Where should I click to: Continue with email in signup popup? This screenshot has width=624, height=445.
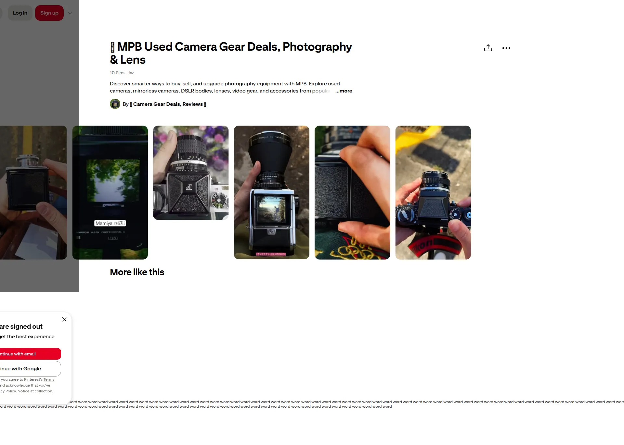31,354
